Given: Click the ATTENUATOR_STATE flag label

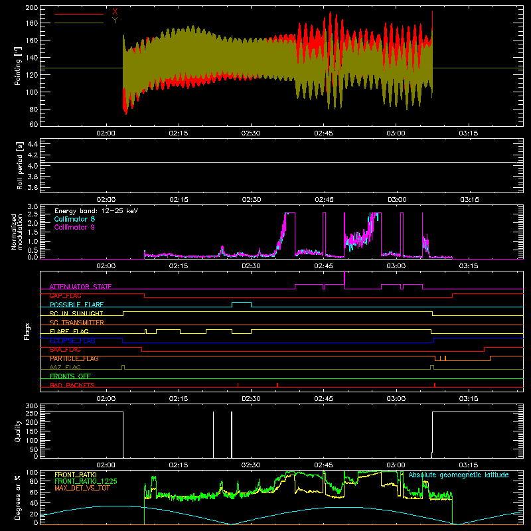Looking at the screenshot, I should [80, 287].
